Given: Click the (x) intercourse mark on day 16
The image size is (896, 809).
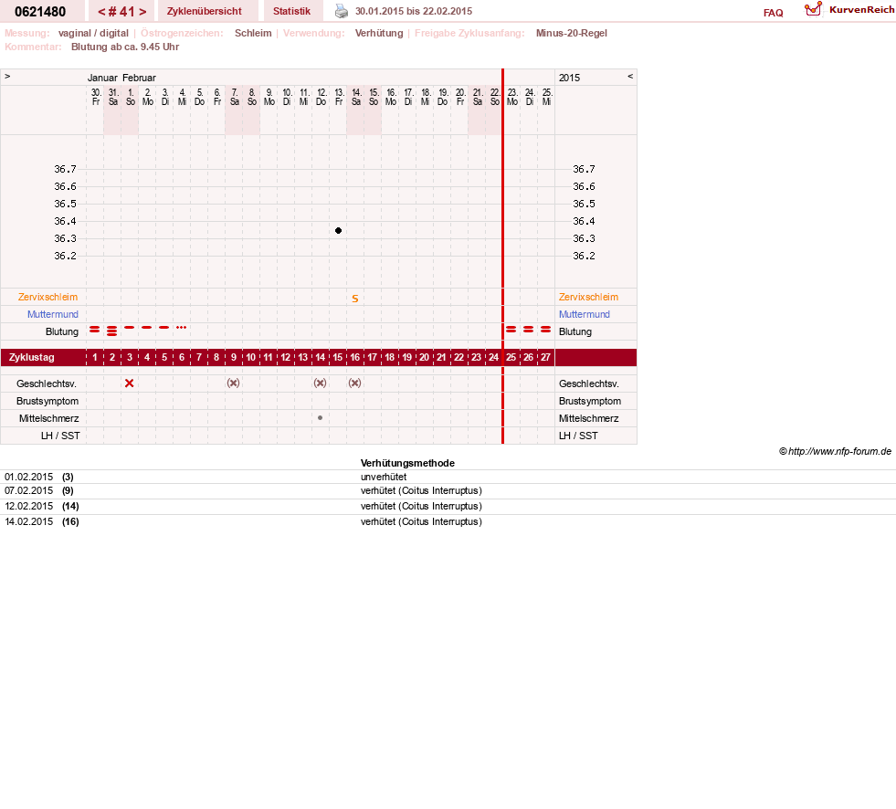Looking at the screenshot, I should [x=355, y=383].
